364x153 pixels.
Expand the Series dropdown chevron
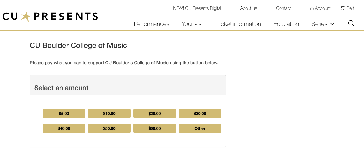[x=332, y=24]
